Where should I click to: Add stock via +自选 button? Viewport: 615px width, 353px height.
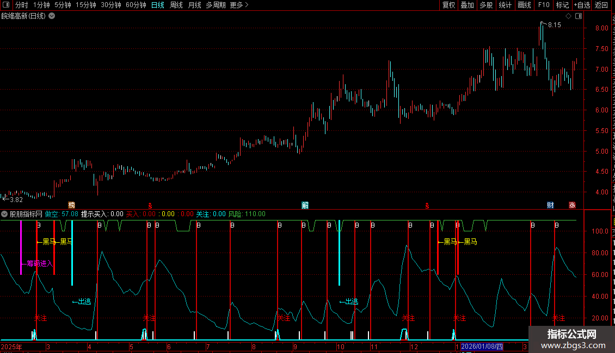[x=582, y=5]
